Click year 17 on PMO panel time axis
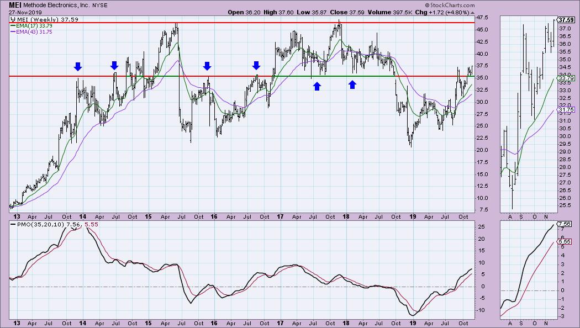Screen dimensions: 580x328 280,323
